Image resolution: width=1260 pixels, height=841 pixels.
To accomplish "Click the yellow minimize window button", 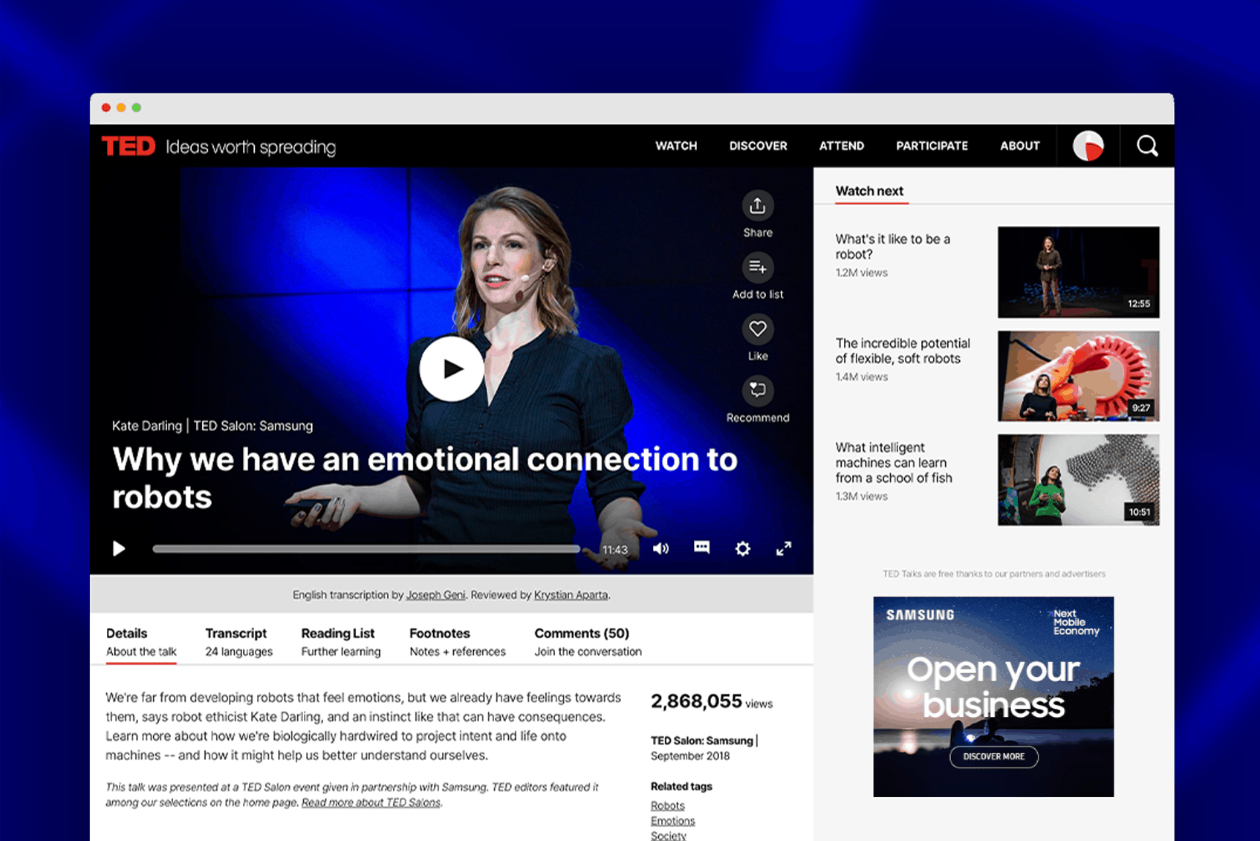I will click(x=121, y=108).
